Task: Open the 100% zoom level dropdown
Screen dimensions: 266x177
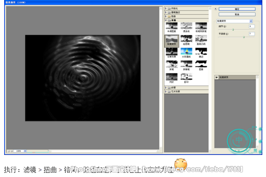Action: point(25,151)
